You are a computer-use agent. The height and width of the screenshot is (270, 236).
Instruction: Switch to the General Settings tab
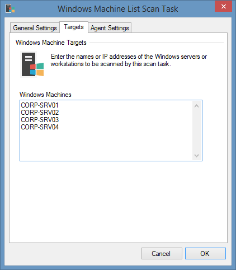pyautogui.click(x=35, y=28)
